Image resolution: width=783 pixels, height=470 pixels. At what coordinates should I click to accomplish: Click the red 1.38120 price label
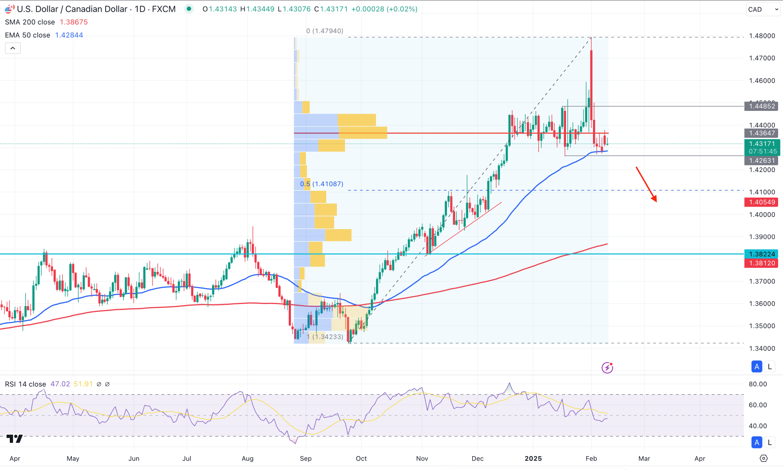pos(762,263)
